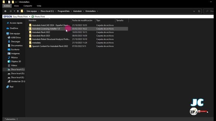
Task: Open recent locations dropdown arrow
Action: tap(14, 11)
